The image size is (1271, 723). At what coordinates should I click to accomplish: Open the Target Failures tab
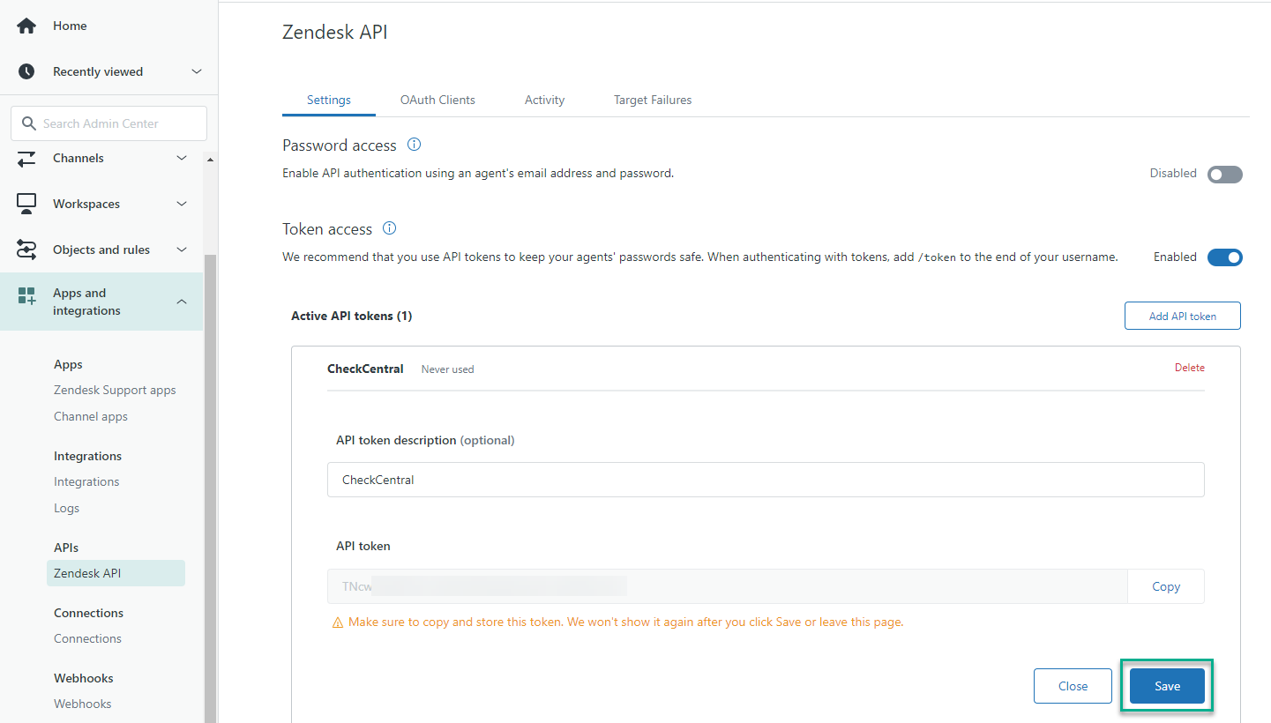pos(653,100)
